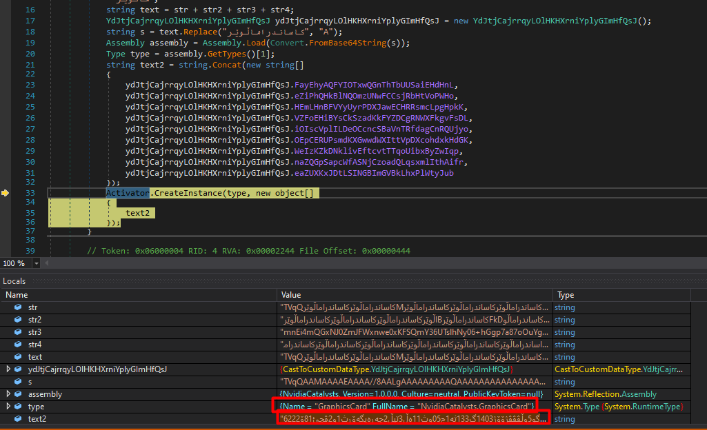Click the CastToCustomDataType value in Locals

tap(397, 369)
